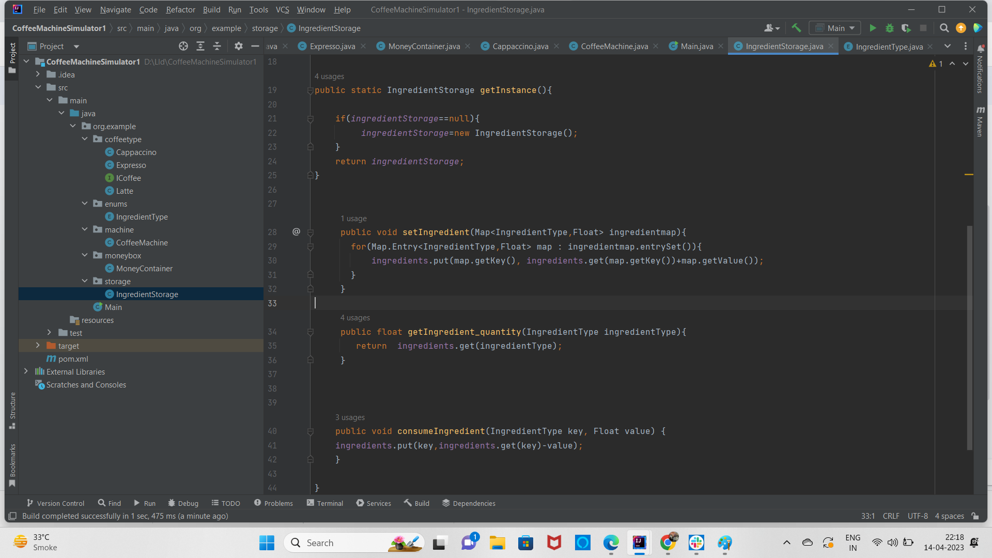
Task: Click the editor vertical scrollbar
Action: click(970, 338)
